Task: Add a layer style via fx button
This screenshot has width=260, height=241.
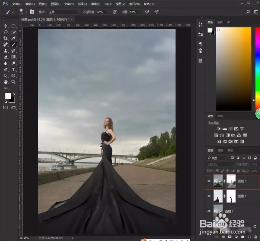Action: tap(224, 237)
